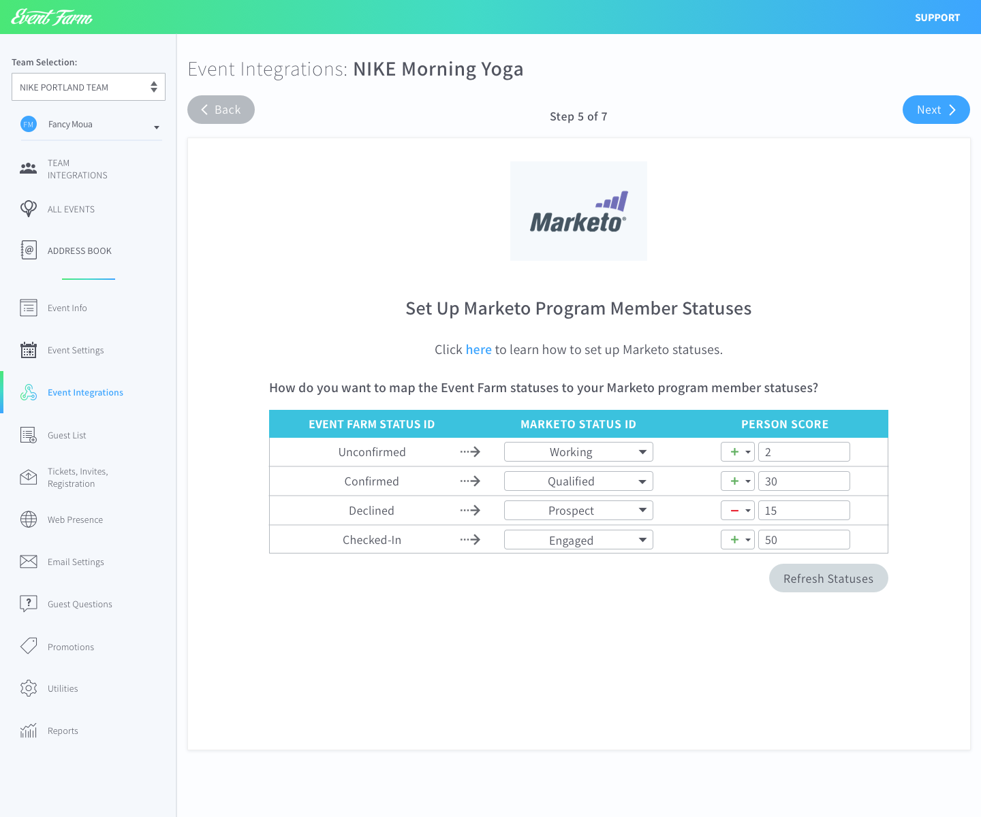The height and width of the screenshot is (817, 981).
Task: Click the 'Unconfirmed' status label
Action: pyautogui.click(x=372, y=452)
